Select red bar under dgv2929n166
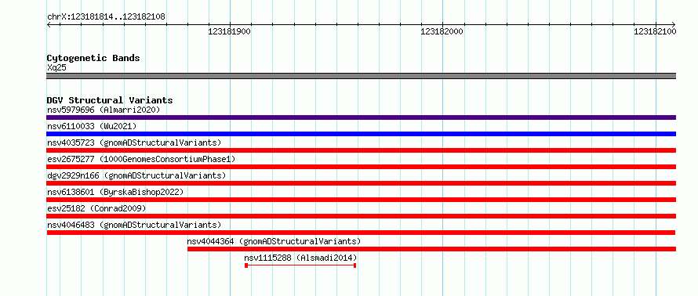698x296 pixels. coord(361,183)
